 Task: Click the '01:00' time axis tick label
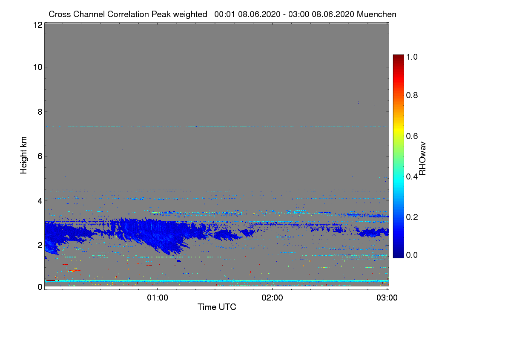point(158,298)
